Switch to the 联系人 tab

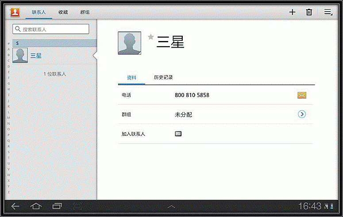39,12
